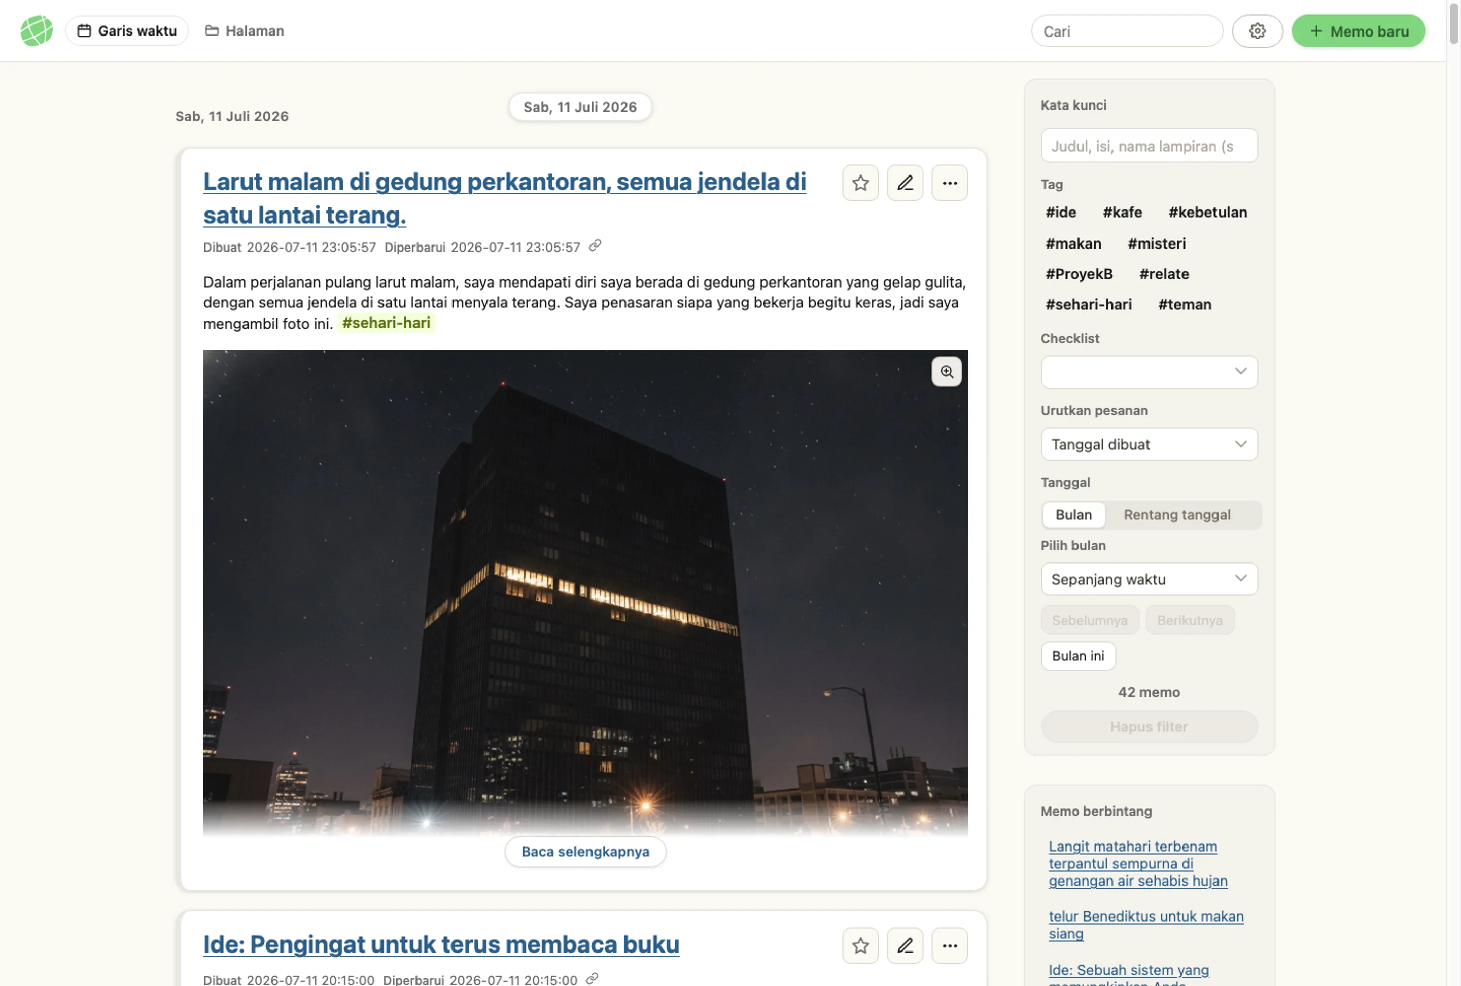The width and height of the screenshot is (1461, 986).
Task: Filter by the #kebetulan tag
Action: click(1207, 213)
